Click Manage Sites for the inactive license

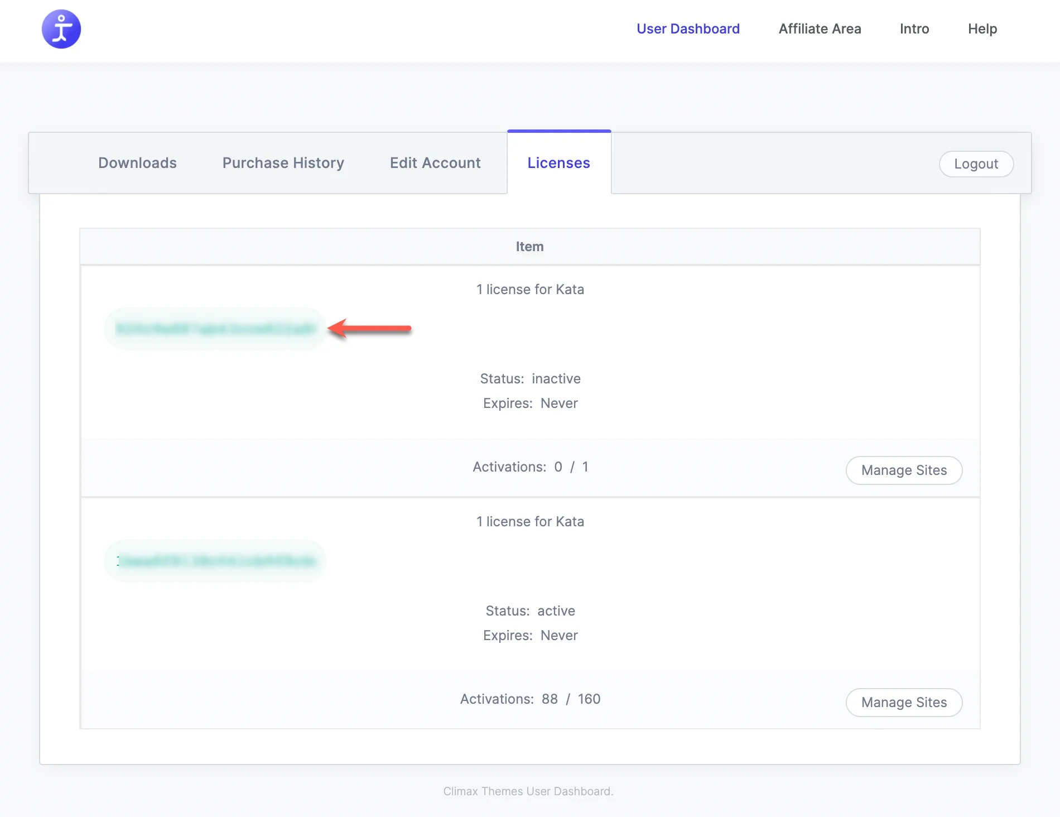(904, 470)
